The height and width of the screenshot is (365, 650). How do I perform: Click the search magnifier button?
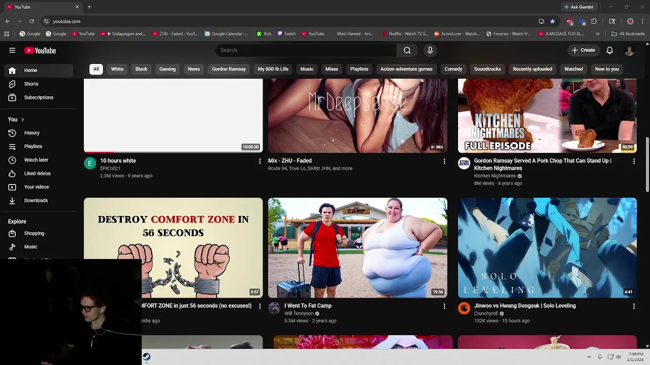(x=407, y=50)
